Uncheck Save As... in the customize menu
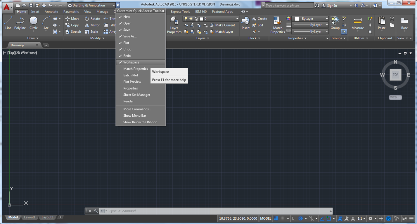The image size is (417, 224). (141, 36)
